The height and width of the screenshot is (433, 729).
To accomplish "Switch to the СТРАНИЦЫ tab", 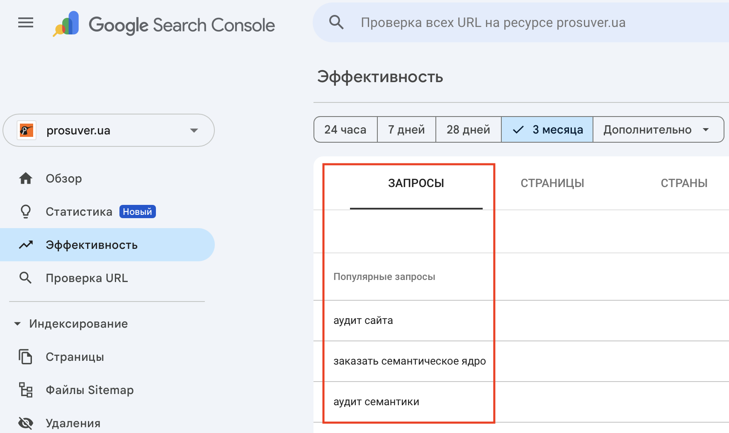I will [552, 183].
